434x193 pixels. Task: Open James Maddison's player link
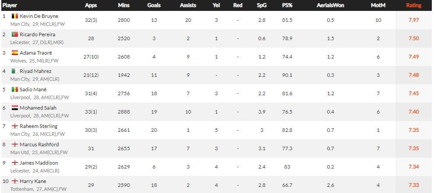point(39,163)
